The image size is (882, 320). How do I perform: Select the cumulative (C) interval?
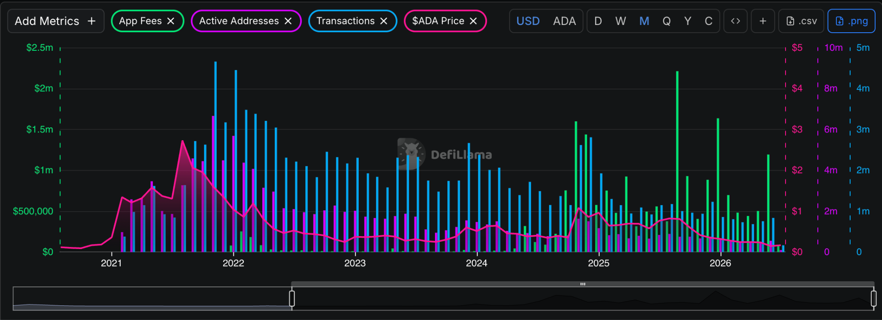tap(708, 21)
